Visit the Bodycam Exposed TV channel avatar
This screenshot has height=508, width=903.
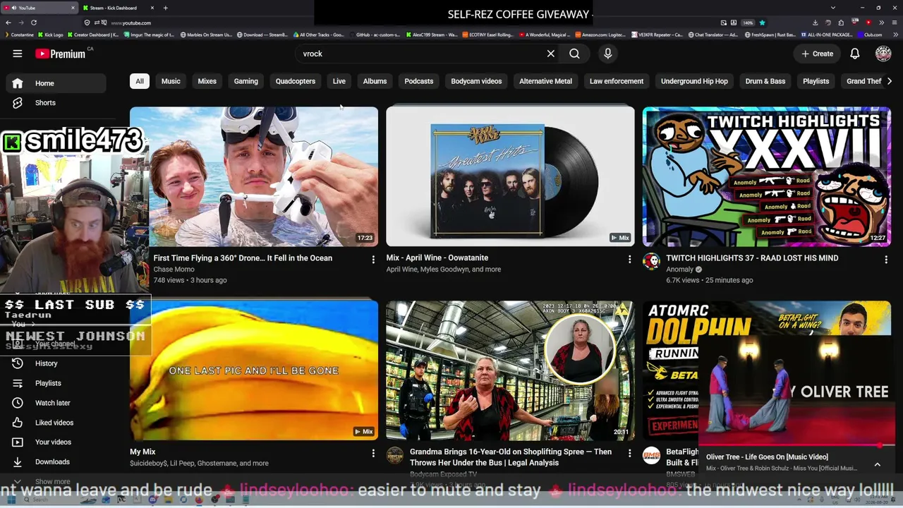click(394, 456)
